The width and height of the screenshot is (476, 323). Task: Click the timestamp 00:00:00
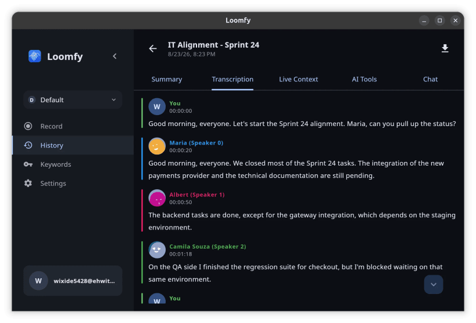click(x=181, y=111)
